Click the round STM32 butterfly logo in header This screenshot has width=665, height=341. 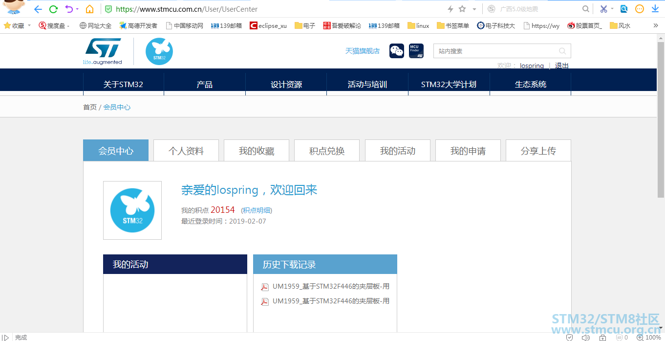(x=159, y=51)
